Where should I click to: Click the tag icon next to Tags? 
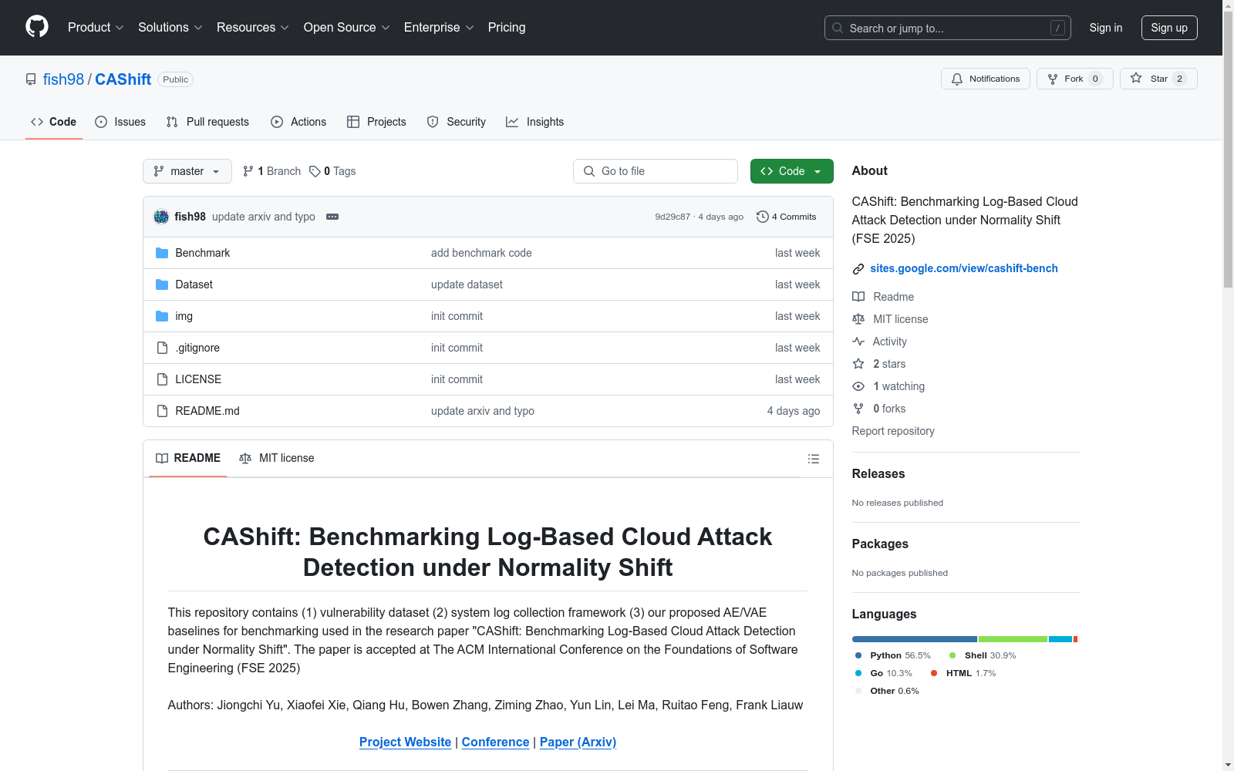click(315, 171)
